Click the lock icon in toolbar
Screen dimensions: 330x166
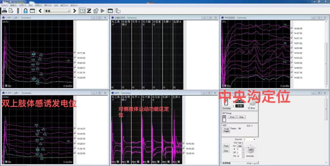click(25, 11)
